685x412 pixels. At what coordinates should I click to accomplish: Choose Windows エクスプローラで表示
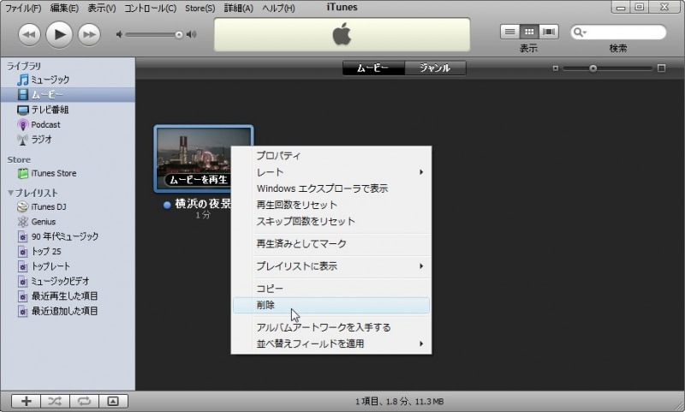tap(331, 188)
